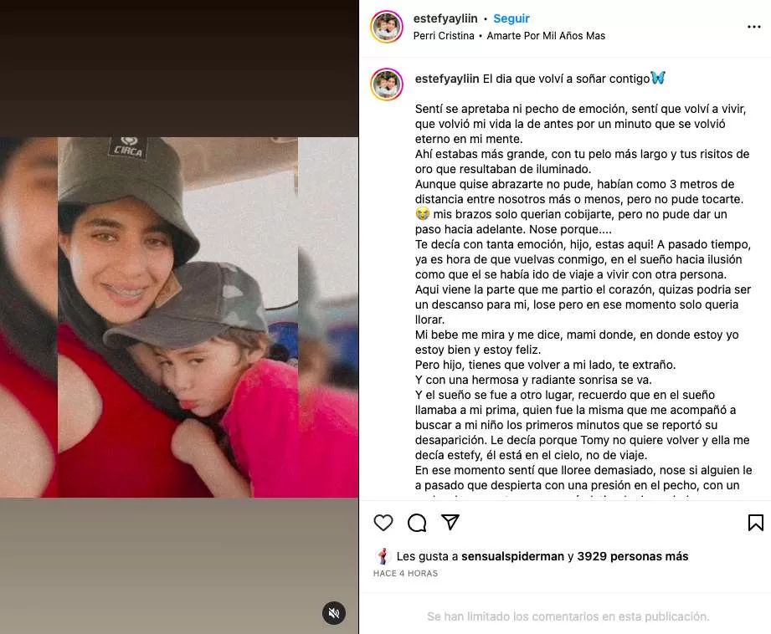
Task: Follow the account with the Seguir button
Action: point(511,18)
